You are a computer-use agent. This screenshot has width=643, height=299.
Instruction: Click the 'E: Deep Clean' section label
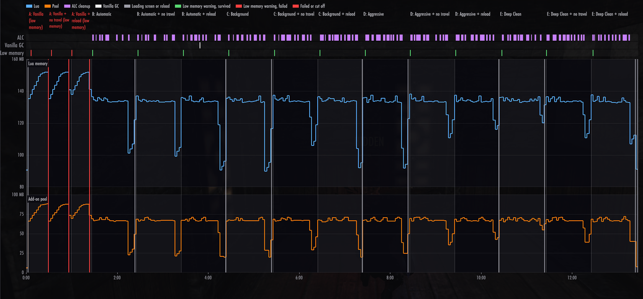tap(511, 14)
